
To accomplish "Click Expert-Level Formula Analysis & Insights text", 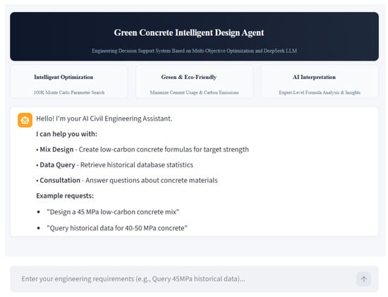I will pyautogui.click(x=320, y=92).
